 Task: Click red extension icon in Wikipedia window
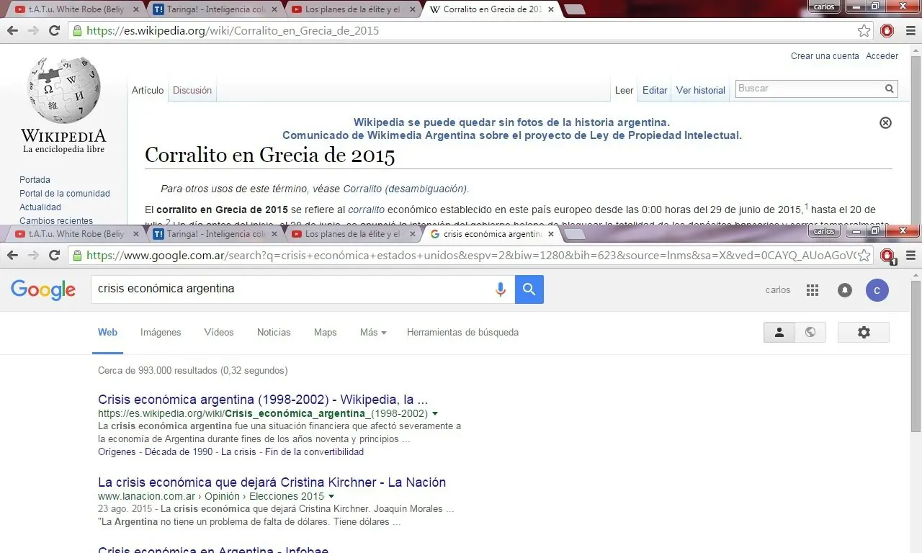(887, 31)
